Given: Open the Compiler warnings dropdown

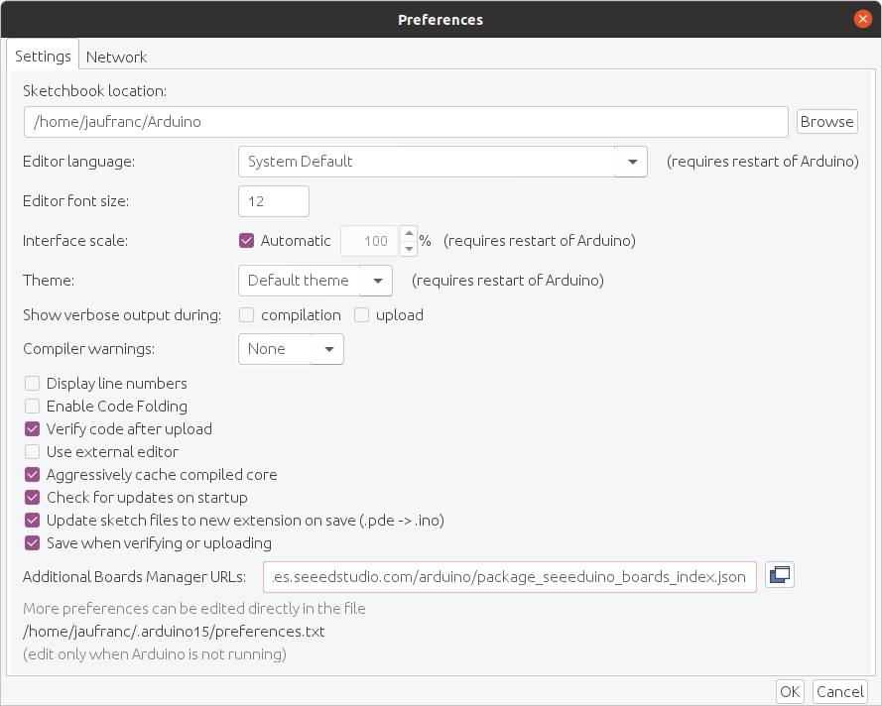Looking at the screenshot, I should coord(291,349).
